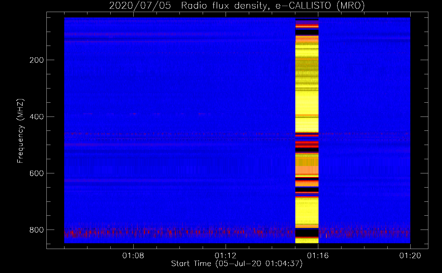Click the red noise band near 800 MHz
The width and height of the screenshot is (442, 273).
[x=237, y=233]
